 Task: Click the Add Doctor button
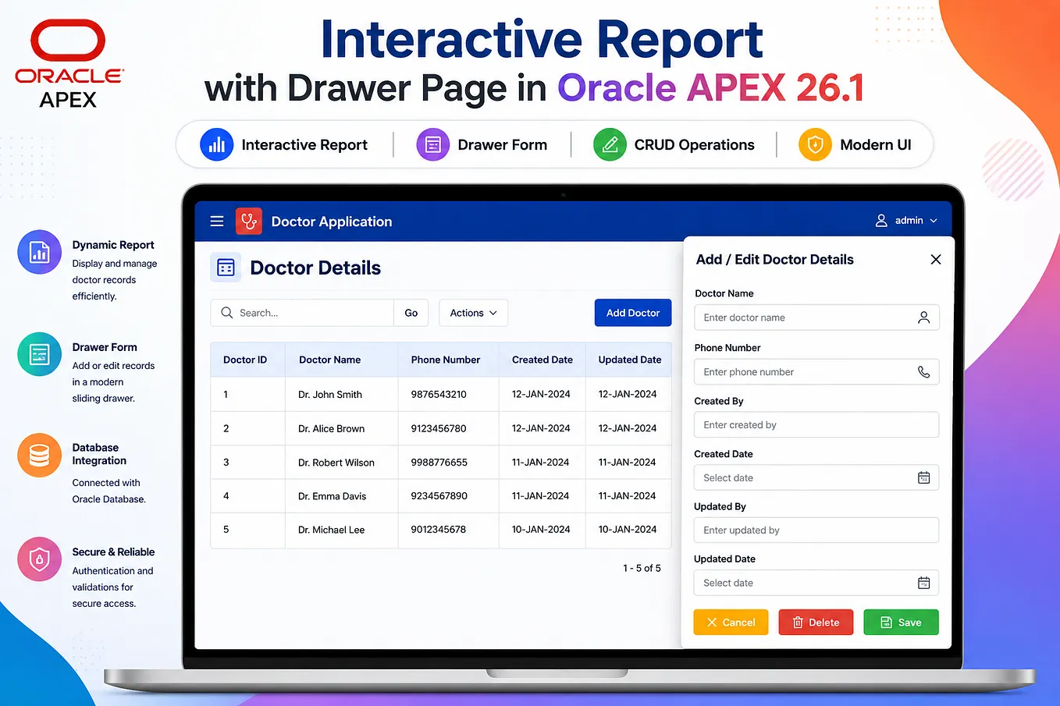(x=633, y=313)
